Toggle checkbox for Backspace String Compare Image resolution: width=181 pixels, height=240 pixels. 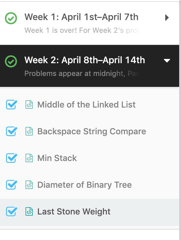tap(12, 131)
